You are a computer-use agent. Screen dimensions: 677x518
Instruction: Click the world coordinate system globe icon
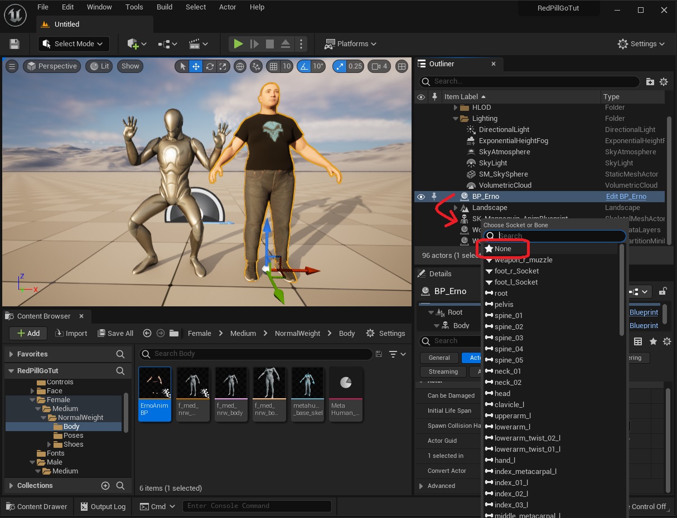pos(240,66)
